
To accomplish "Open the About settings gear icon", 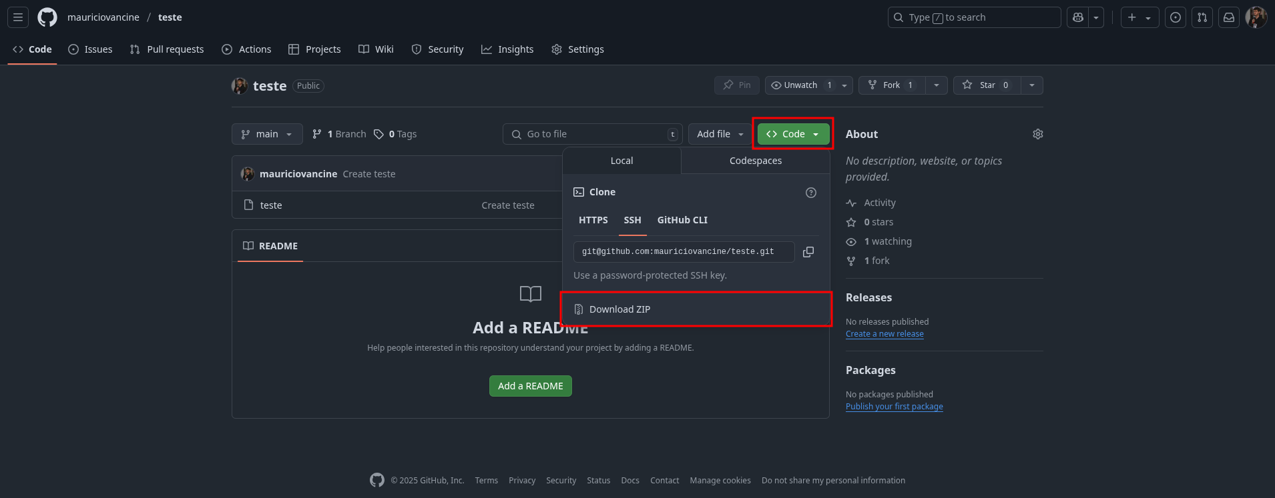I will (1037, 134).
